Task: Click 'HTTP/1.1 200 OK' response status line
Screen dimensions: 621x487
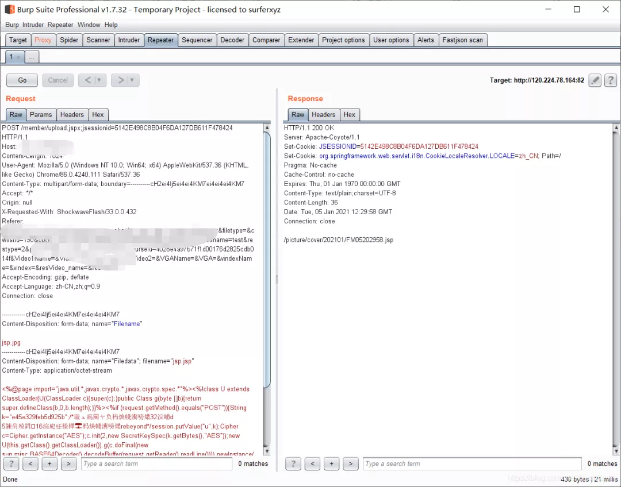Action: 309,128
